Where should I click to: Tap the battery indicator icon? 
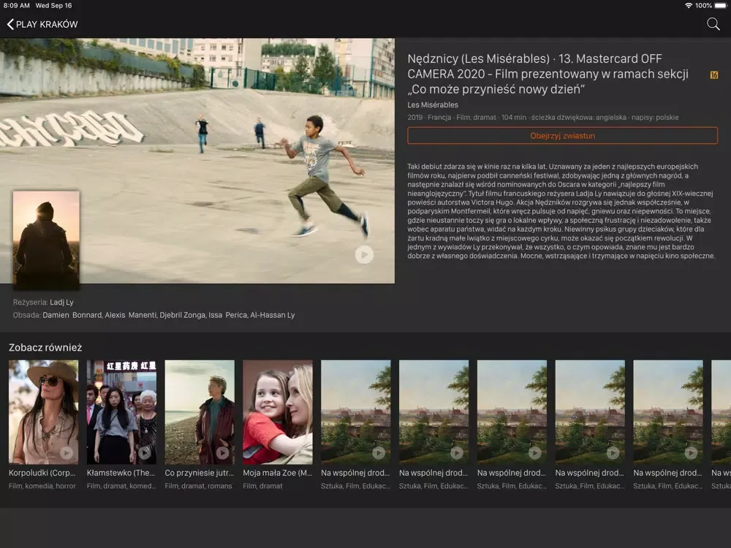click(x=721, y=6)
